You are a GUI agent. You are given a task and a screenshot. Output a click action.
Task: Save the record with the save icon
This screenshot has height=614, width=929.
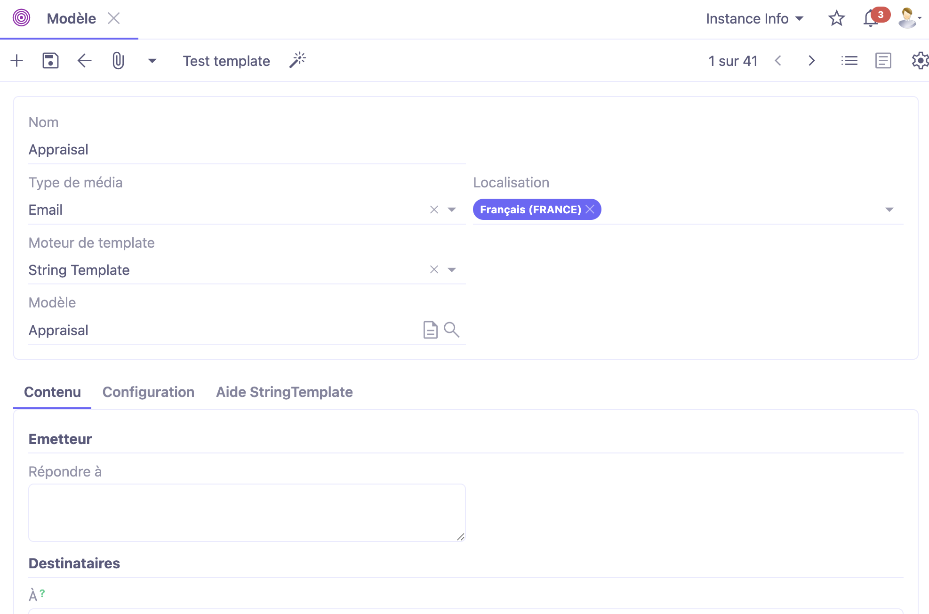[50, 61]
